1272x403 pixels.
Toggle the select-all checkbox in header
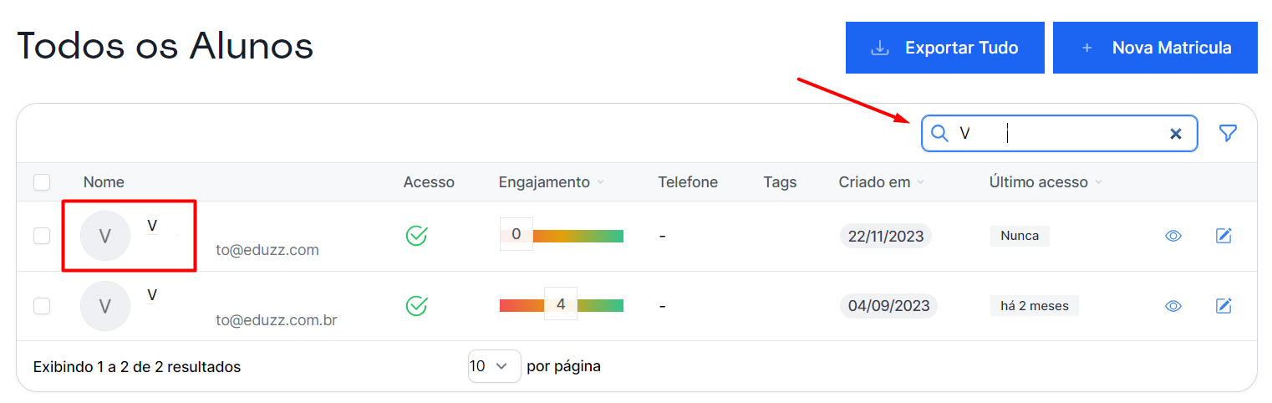pos(42,182)
